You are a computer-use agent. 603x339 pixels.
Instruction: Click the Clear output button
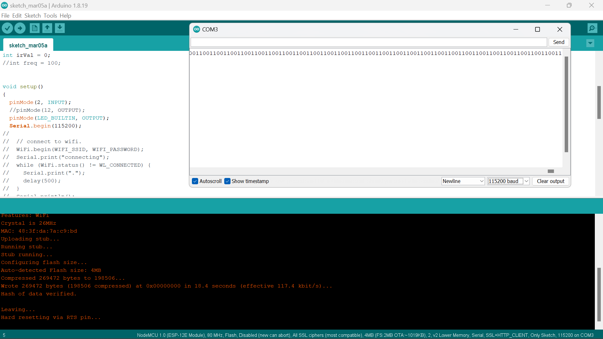550,181
